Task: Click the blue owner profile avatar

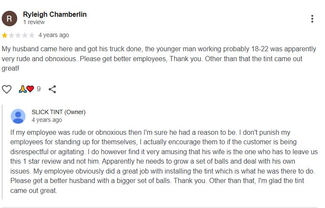Action: coord(18,116)
